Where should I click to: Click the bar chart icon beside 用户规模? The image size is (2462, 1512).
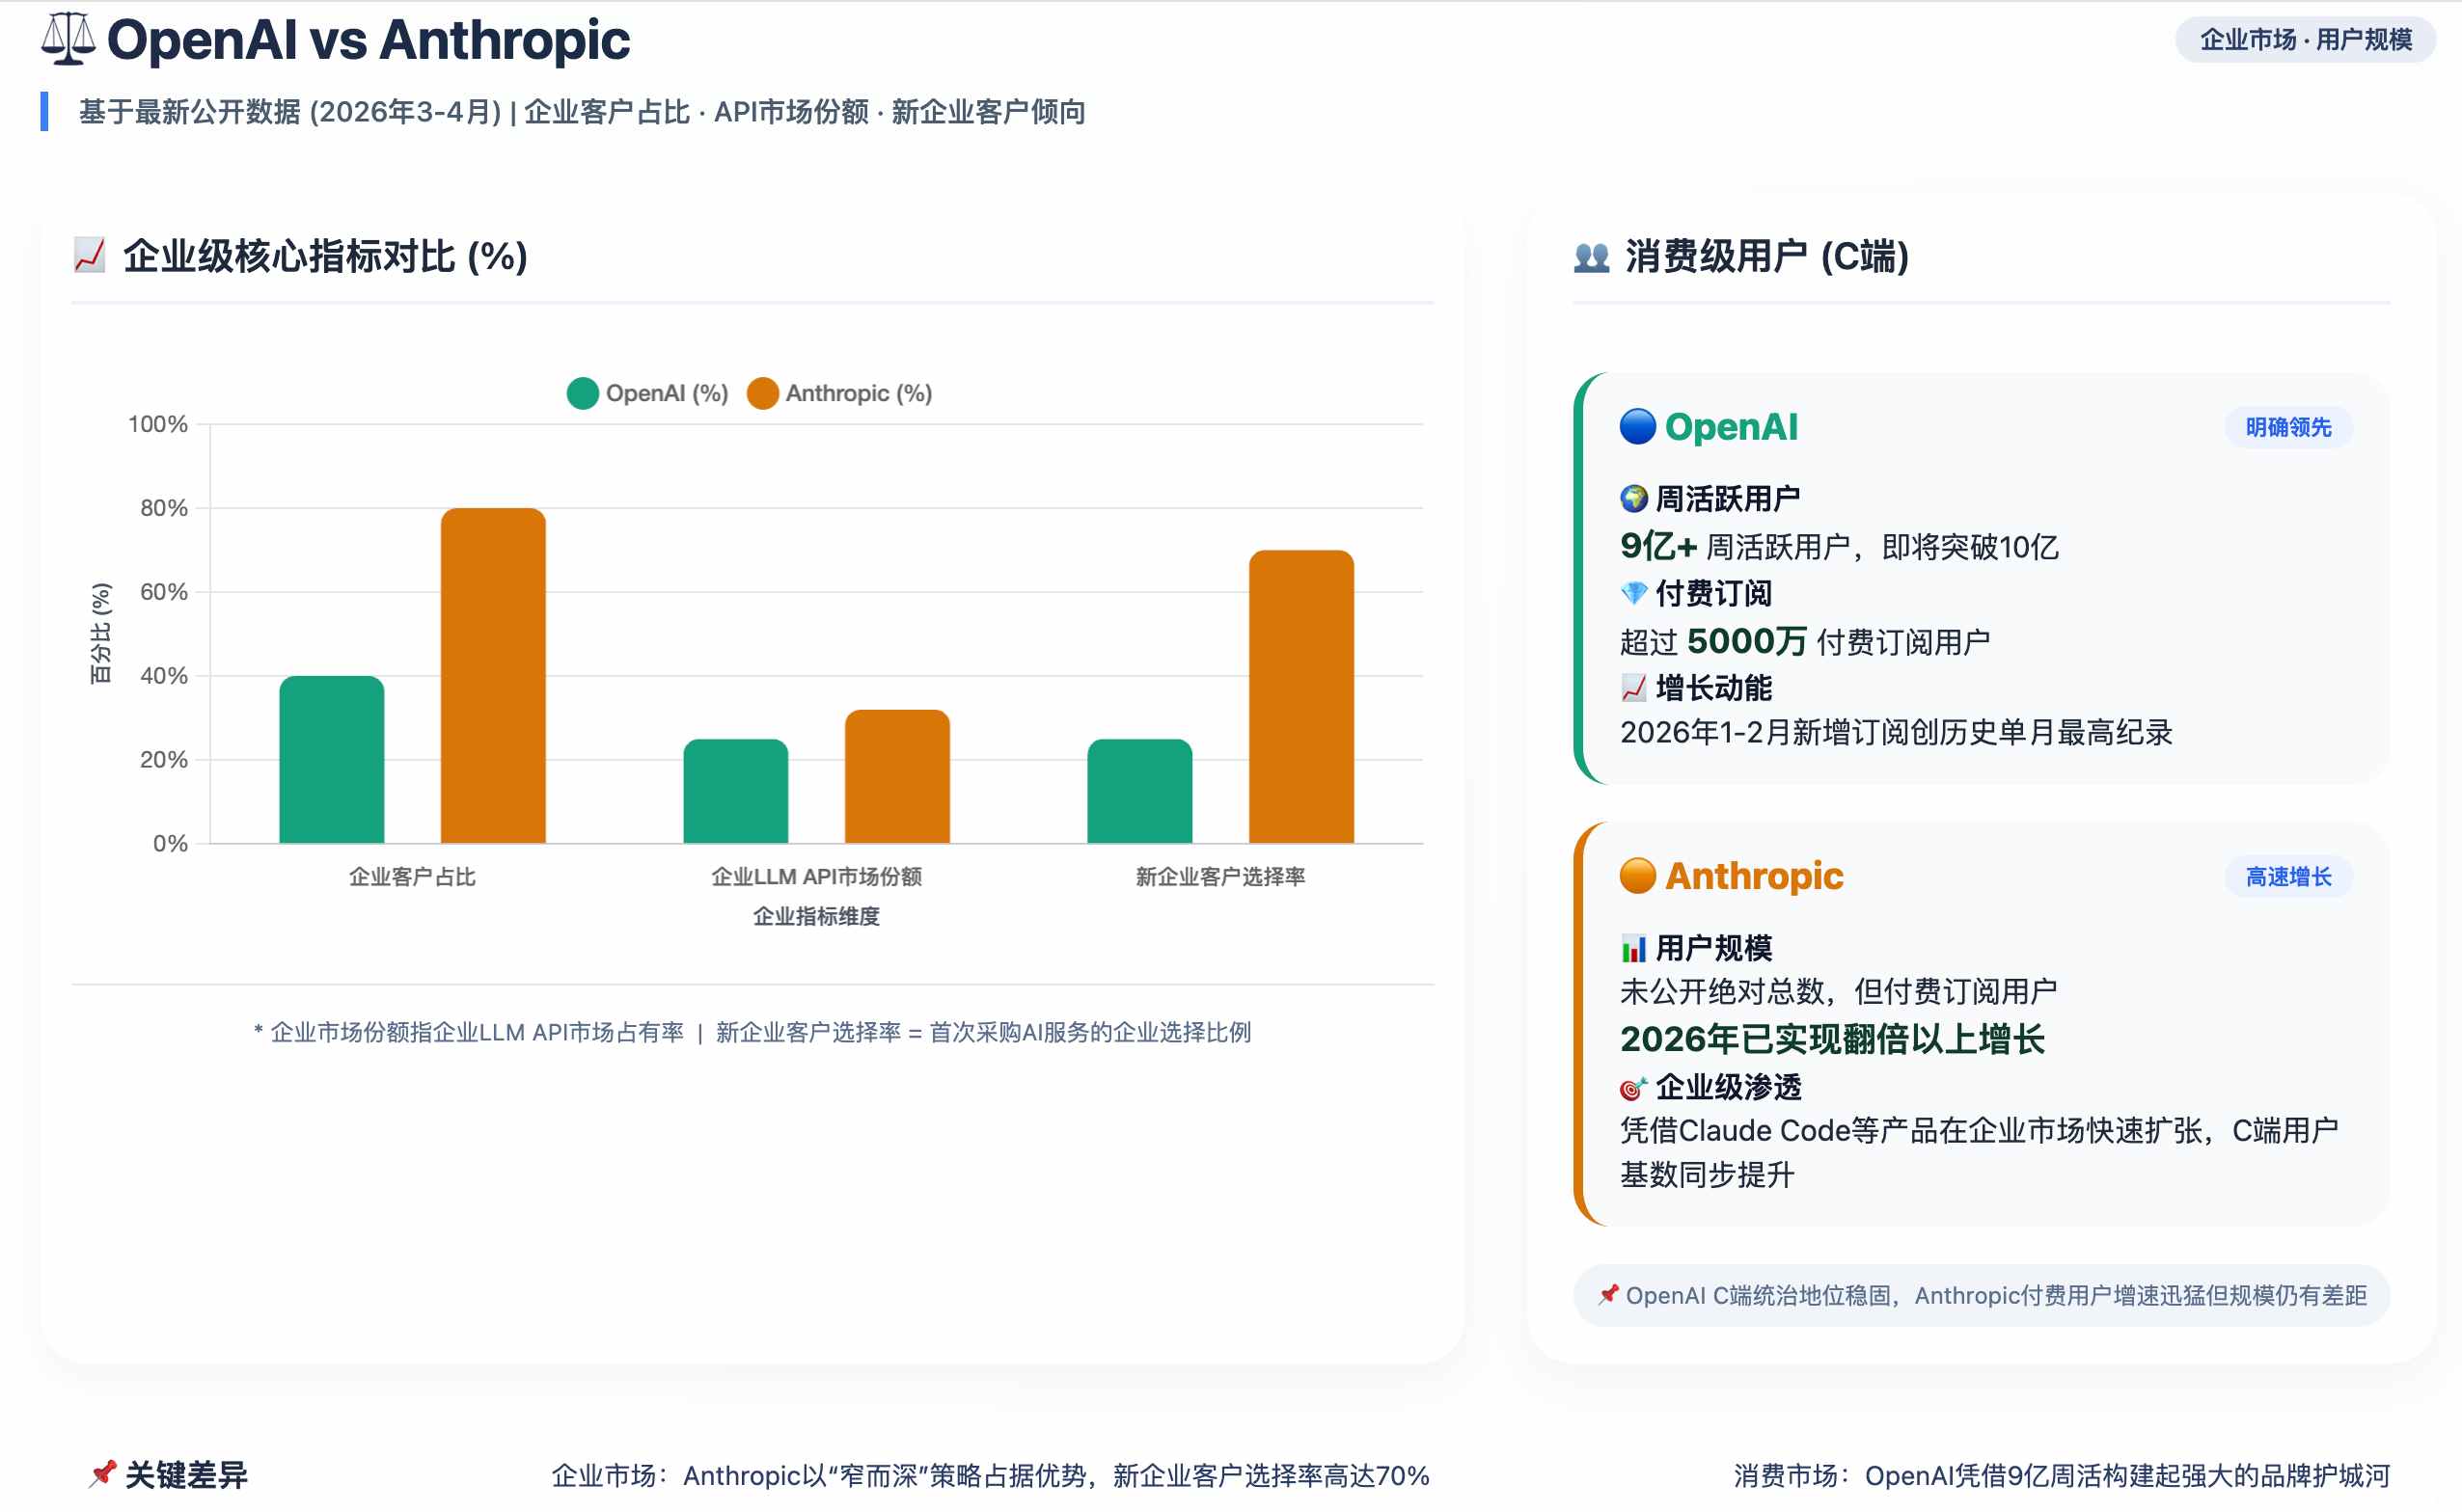click(x=1632, y=948)
